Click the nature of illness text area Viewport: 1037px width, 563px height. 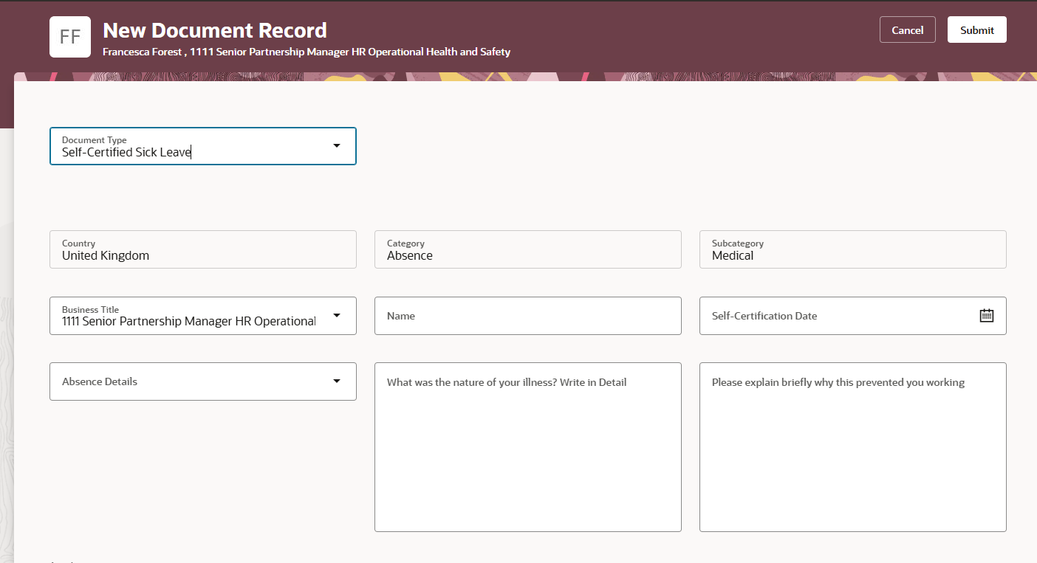[528, 447]
